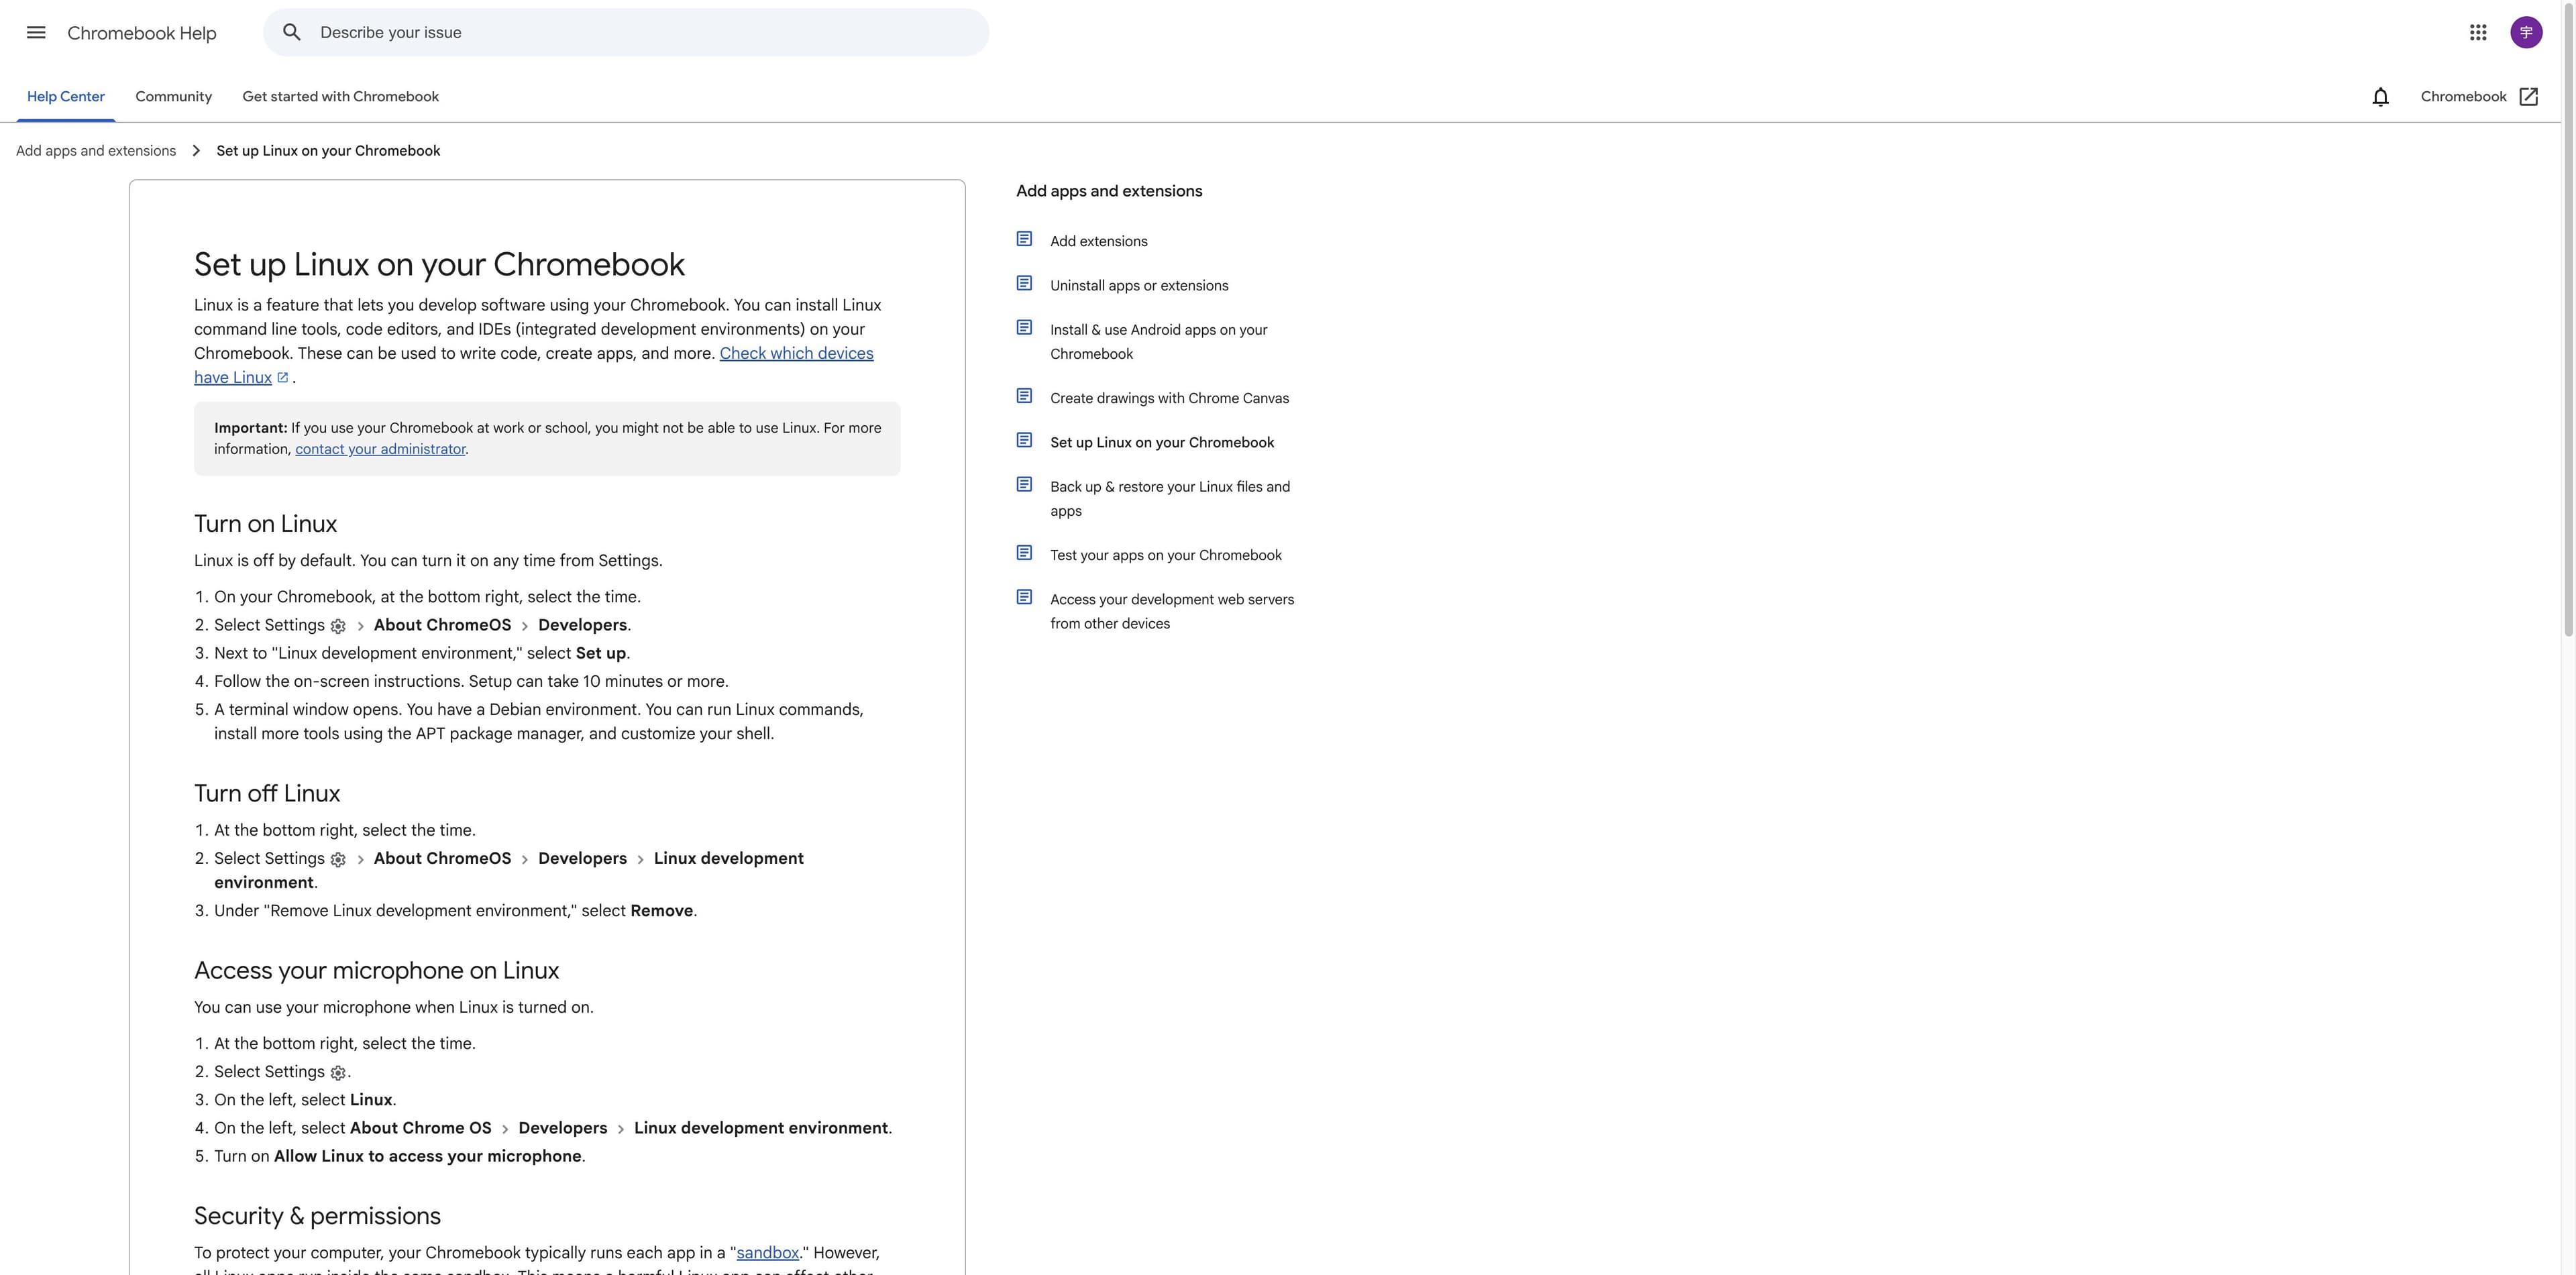
Task: Click the Security & permissions heading
Action: tap(317, 1216)
